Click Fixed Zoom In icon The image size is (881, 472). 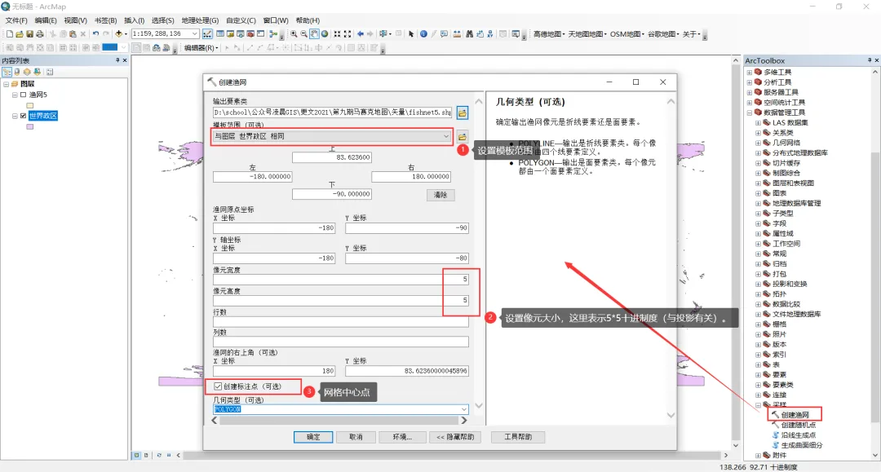(x=337, y=34)
